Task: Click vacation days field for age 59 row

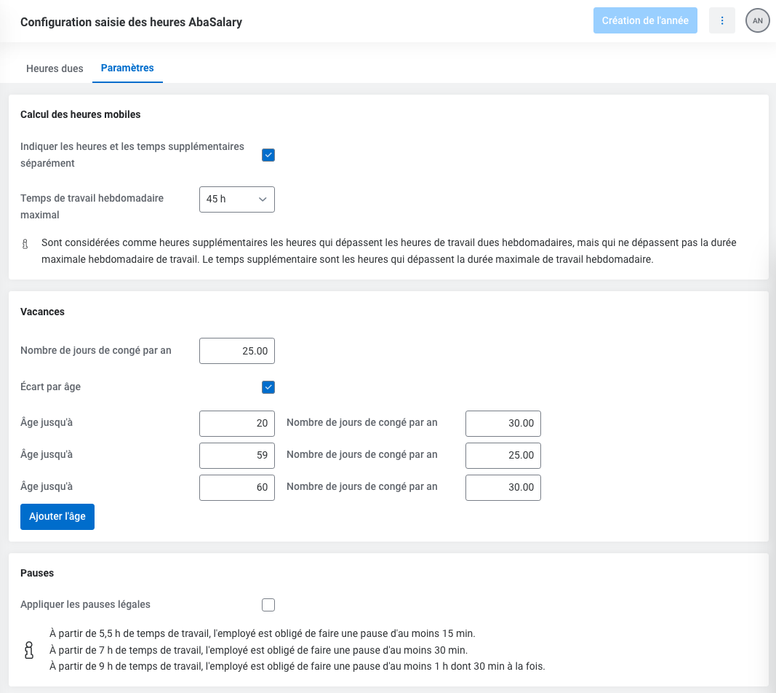Action: click(503, 456)
